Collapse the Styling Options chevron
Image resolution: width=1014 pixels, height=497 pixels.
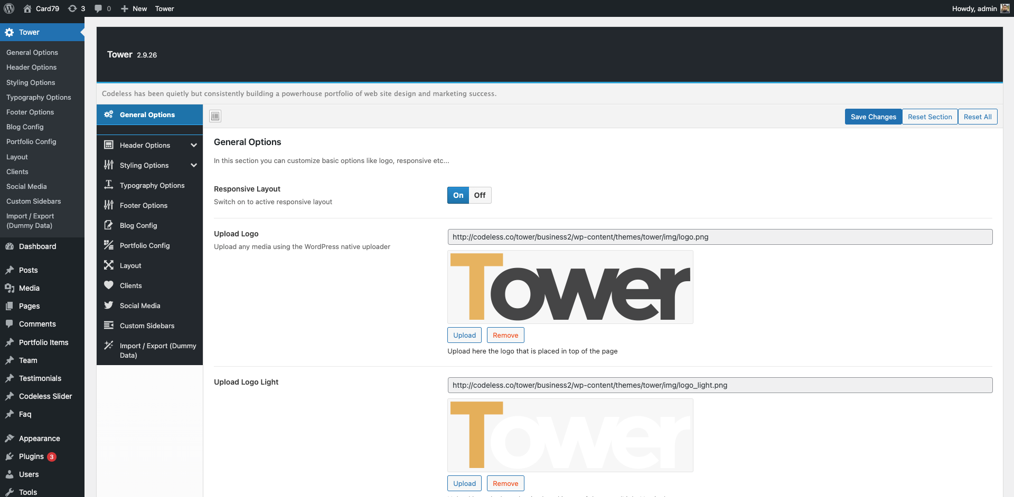pos(194,165)
